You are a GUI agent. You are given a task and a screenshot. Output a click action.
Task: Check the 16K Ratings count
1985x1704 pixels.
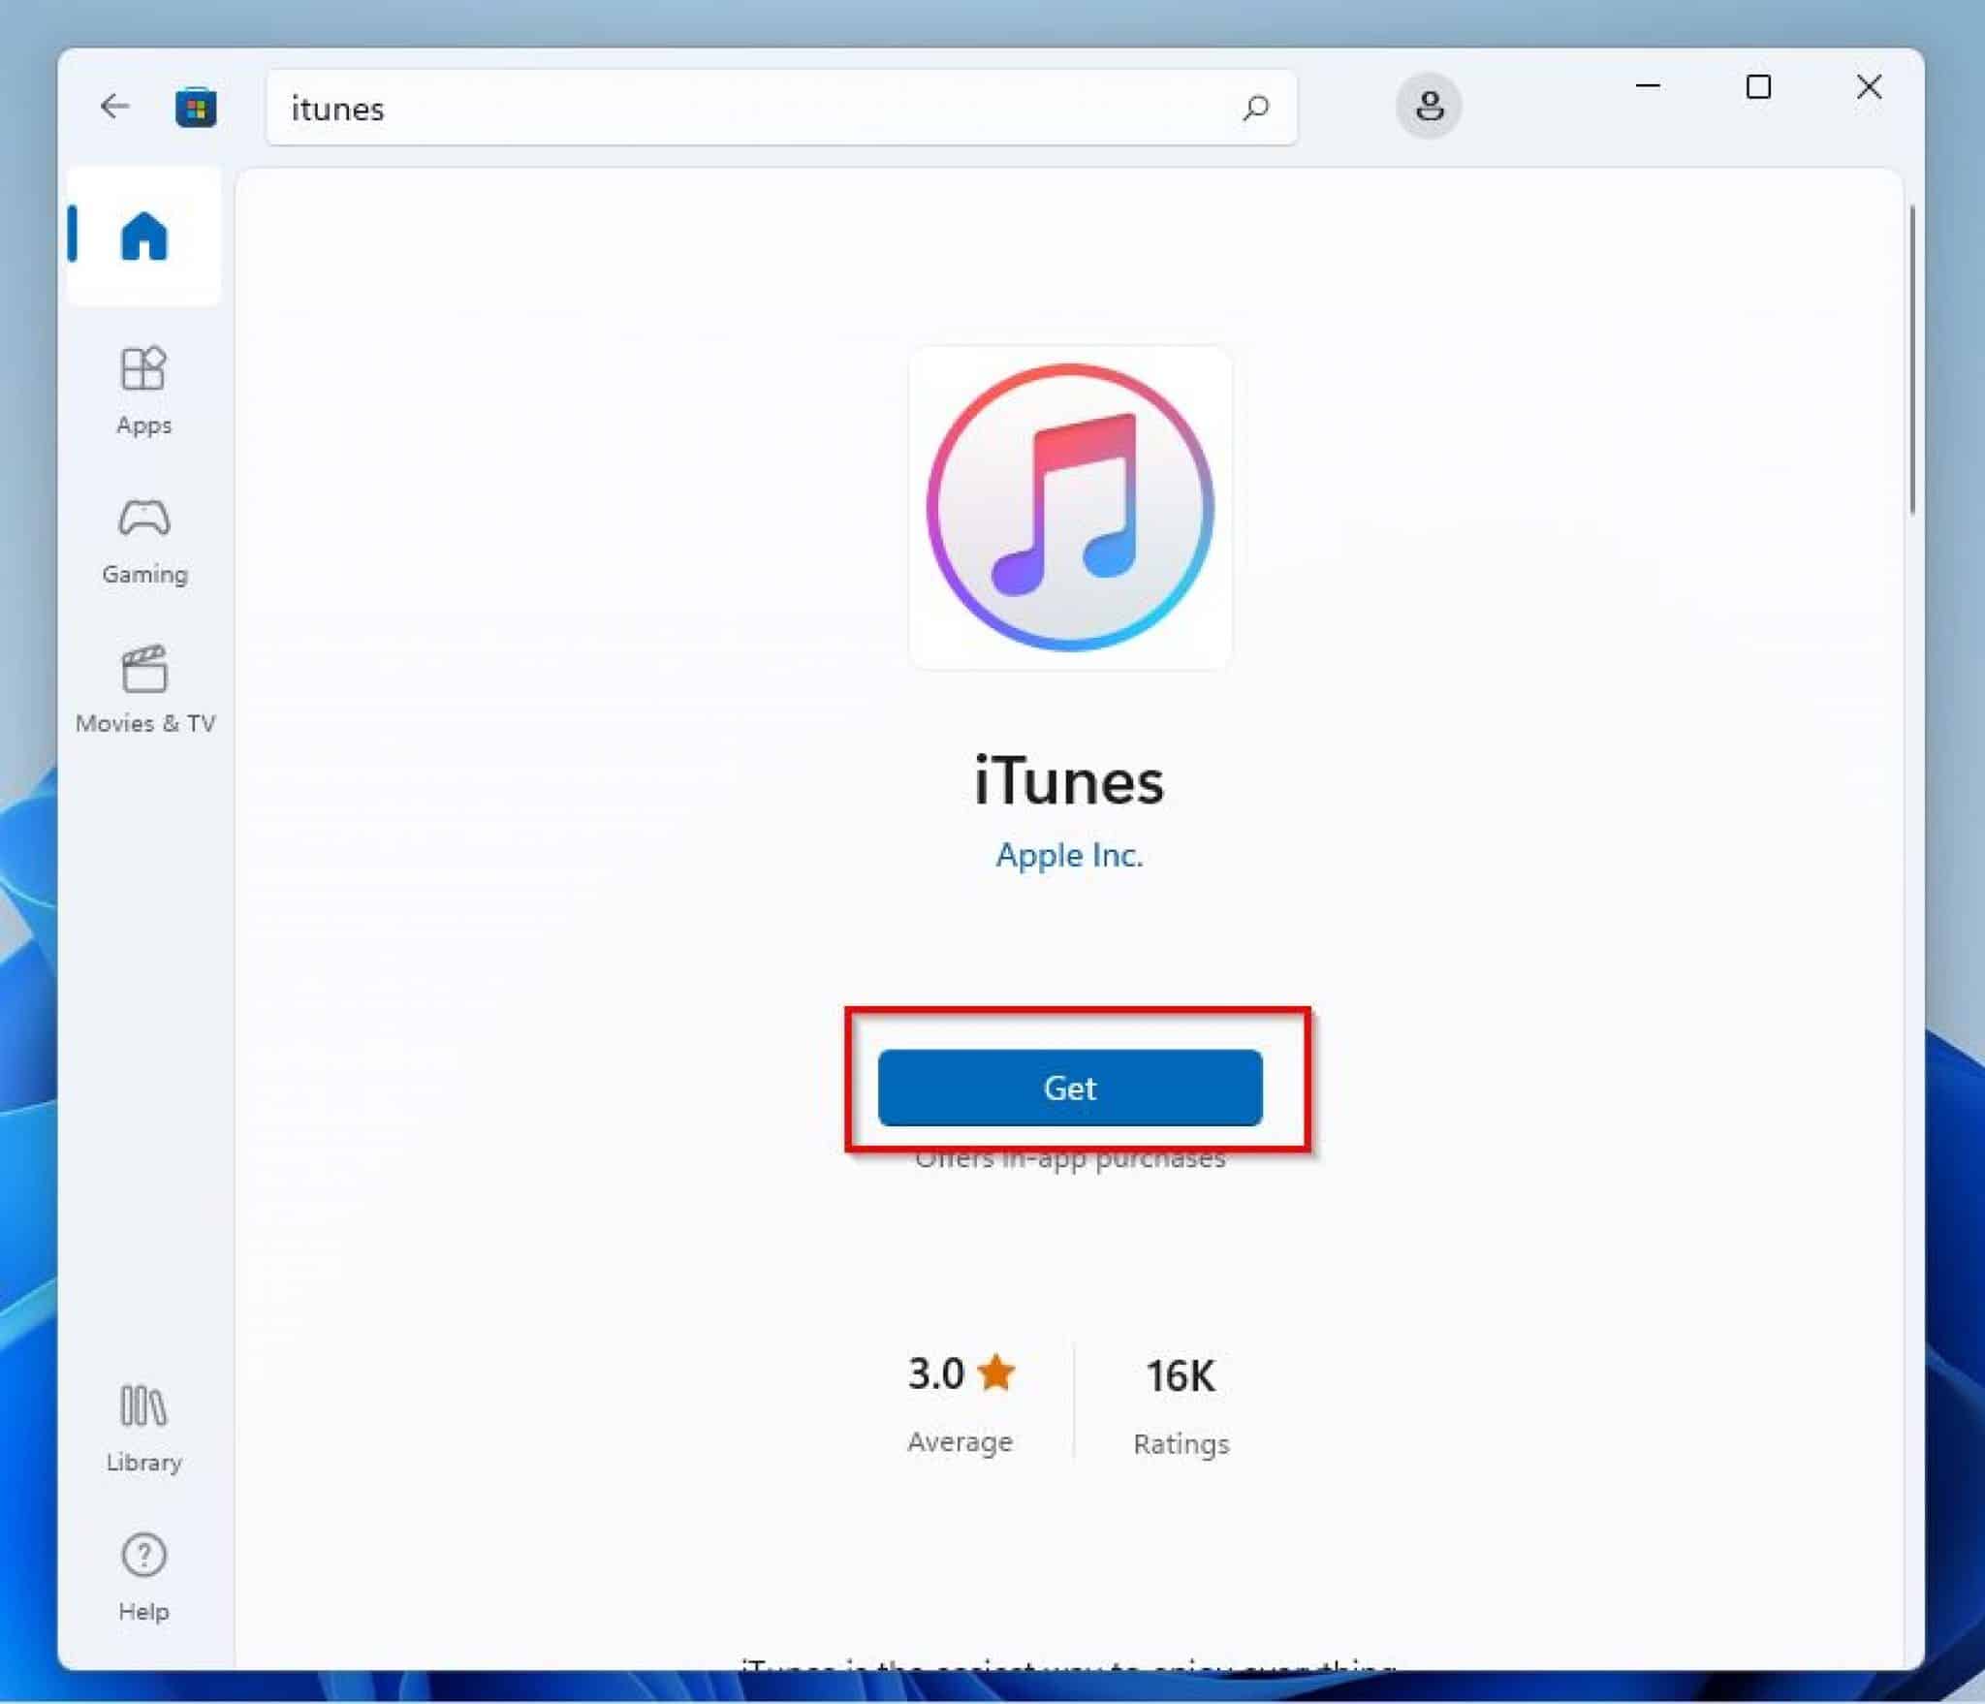point(1180,1373)
